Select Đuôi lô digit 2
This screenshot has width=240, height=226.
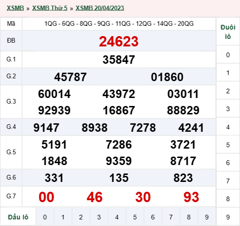[228, 91]
